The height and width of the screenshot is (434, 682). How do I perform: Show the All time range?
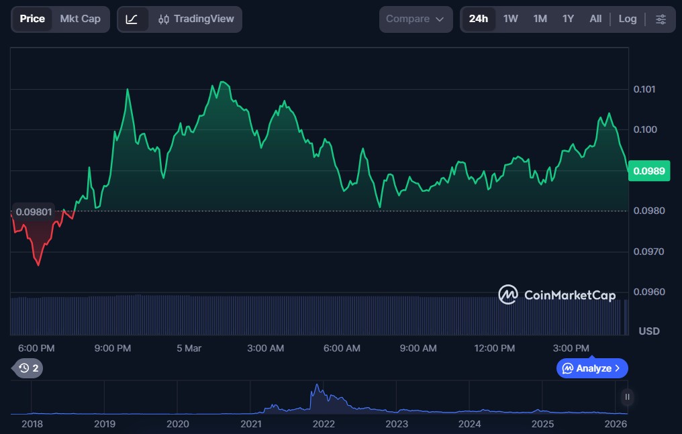click(x=595, y=19)
